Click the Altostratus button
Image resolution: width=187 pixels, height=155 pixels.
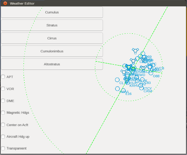[52, 64]
